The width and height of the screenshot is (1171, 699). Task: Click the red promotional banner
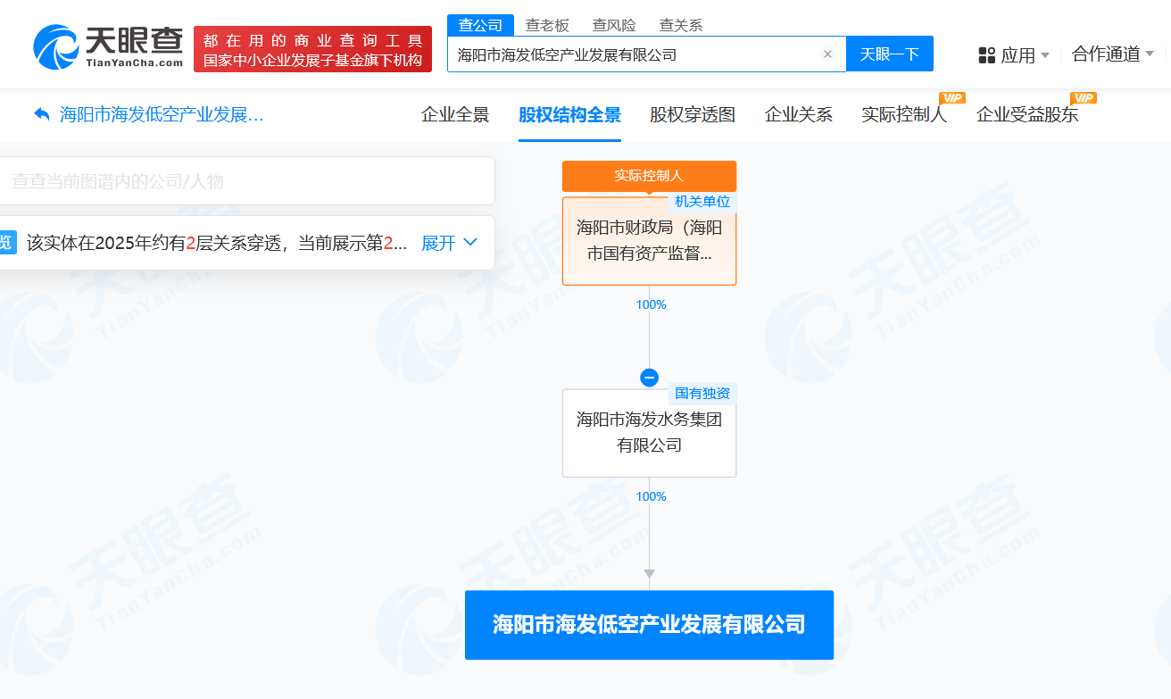click(312, 49)
